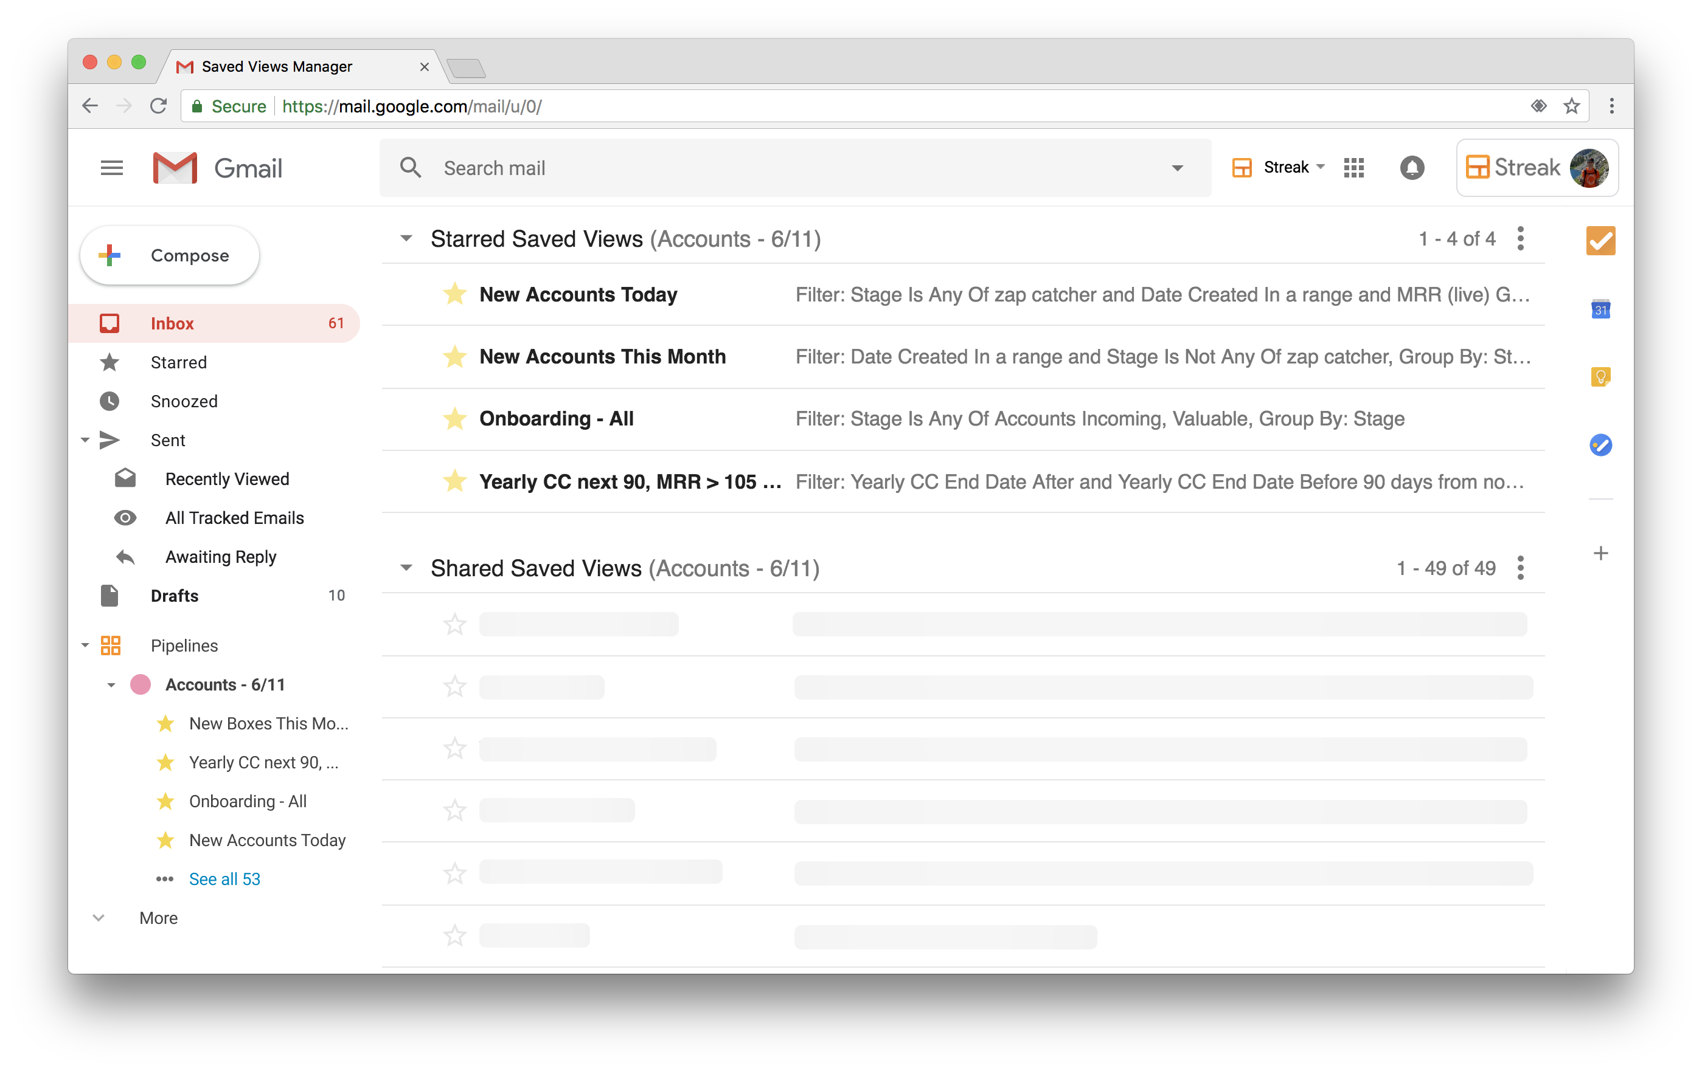Click the orange checkmark add-on icon
The width and height of the screenshot is (1702, 1071).
coord(1600,241)
